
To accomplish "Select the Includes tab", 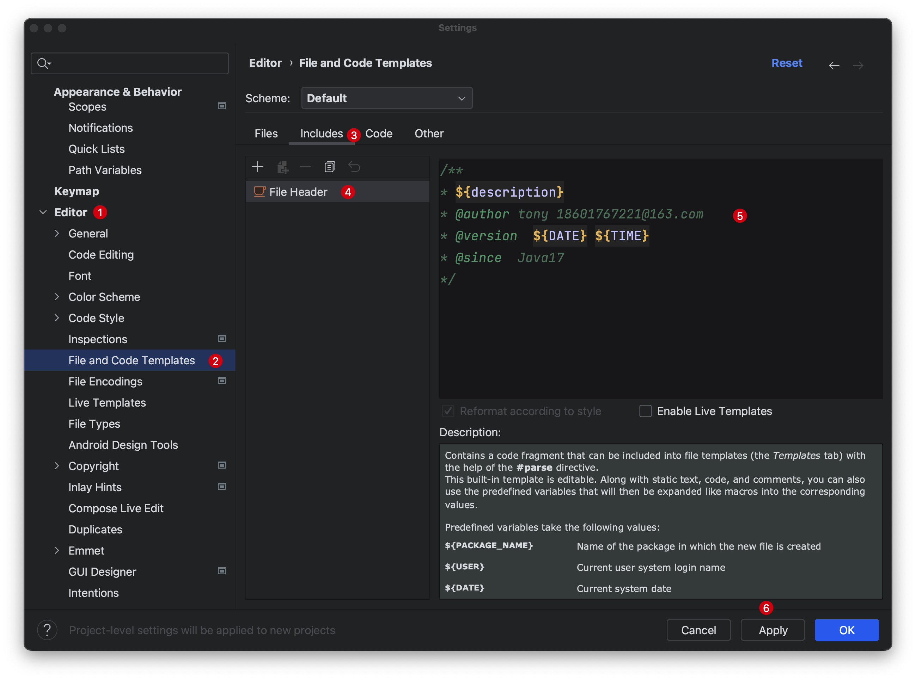I will click(x=321, y=134).
